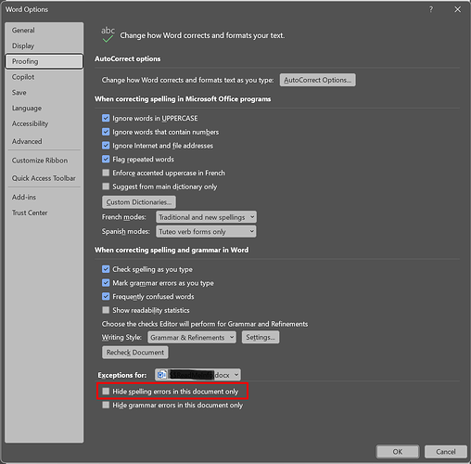Enable Hide grammar errors in this document
Viewport: 471px width, 464px height.
click(106, 405)
